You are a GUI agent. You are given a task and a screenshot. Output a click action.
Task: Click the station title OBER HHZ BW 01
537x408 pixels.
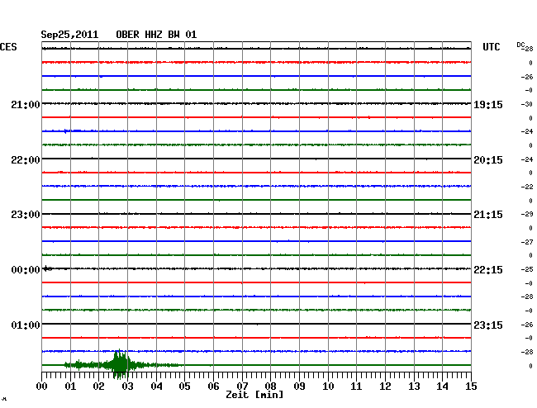(156, 35)
